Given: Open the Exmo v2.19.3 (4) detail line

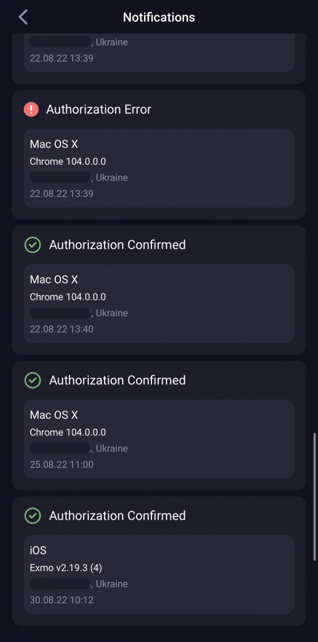Looking at the screenshot, I should [66, 568].
